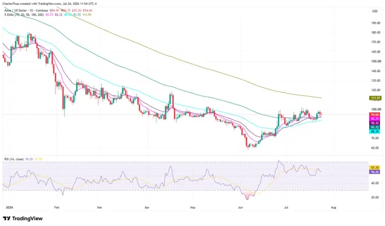The image size is (385, 226).
Task: Click the 160.00 price axis label
Action: coord(376,52)
